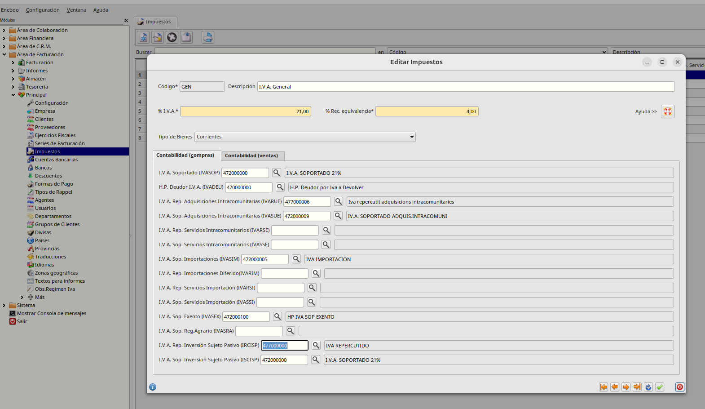Open Configuración menu
This screenshot has height=409, width=705.
[43, 10]
